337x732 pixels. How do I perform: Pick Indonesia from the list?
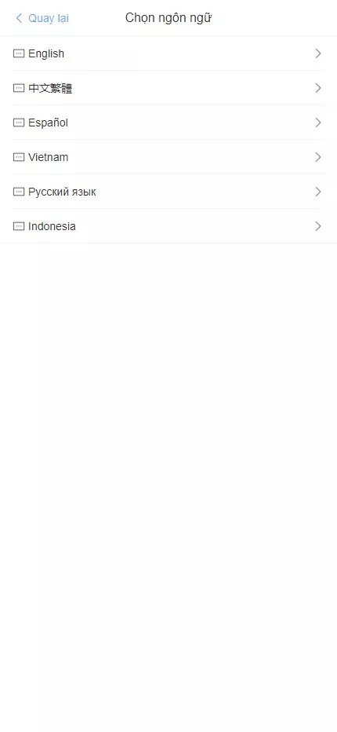(168, 226)
